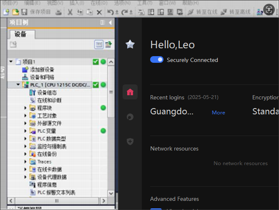The image size is (279, 210).
Task: Expand the PLC 变量 folder
Action: tap(25, 131)
